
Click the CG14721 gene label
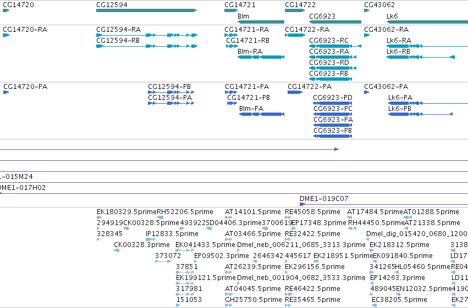(x=240, y=5)
